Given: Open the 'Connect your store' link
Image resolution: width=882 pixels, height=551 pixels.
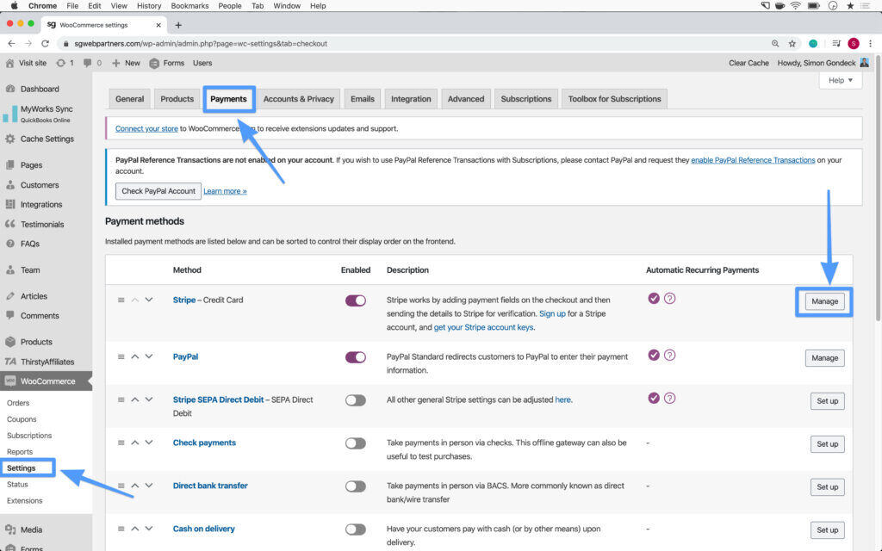Looking at the screenshot, I should pos(146,128).
